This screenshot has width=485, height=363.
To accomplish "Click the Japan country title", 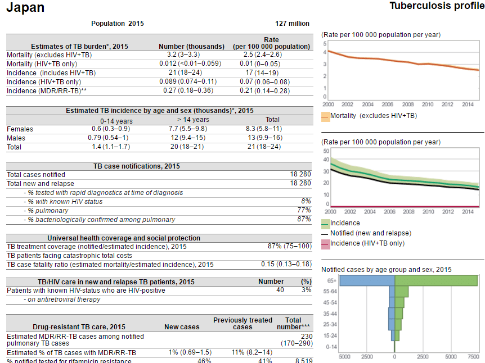I will coord(25,8).
